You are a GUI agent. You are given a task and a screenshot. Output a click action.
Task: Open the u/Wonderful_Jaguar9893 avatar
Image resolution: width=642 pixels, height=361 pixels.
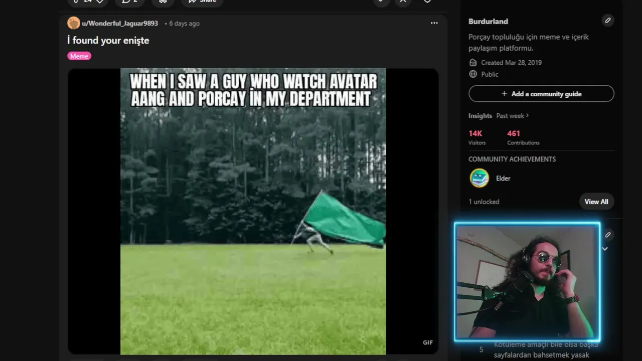pyautogui.click(x=74, y=23)
